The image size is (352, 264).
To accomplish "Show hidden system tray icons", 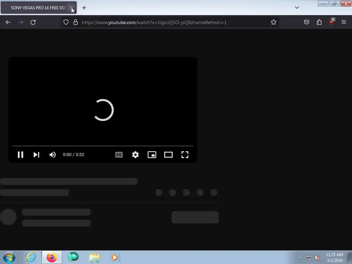I will tap(300, 258).
